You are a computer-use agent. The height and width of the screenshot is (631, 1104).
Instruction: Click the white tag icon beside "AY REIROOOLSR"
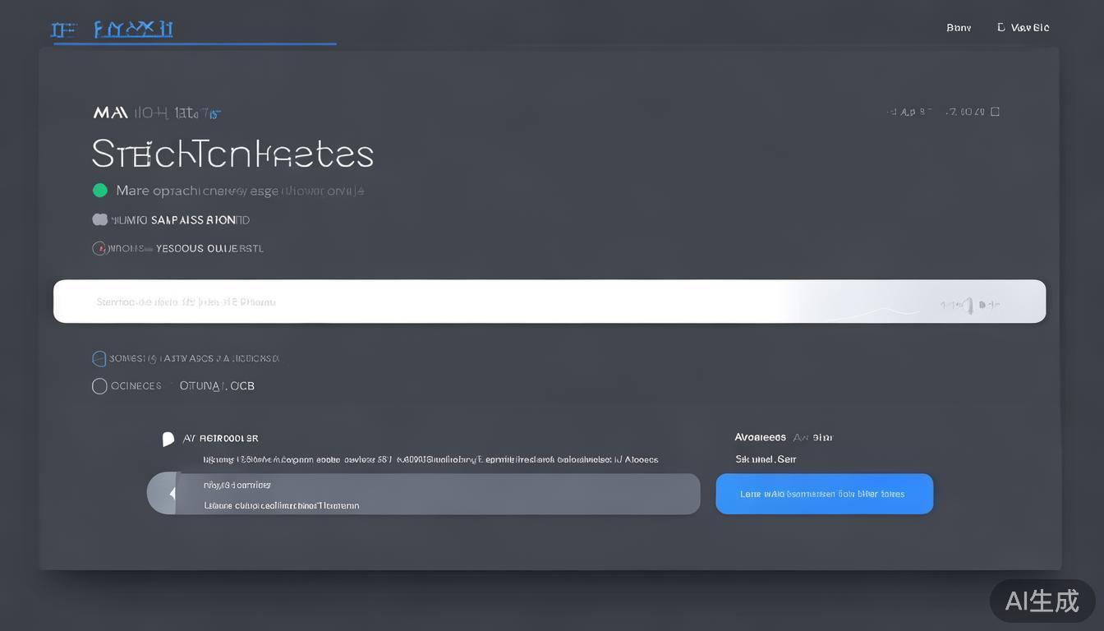pos(168,439)
